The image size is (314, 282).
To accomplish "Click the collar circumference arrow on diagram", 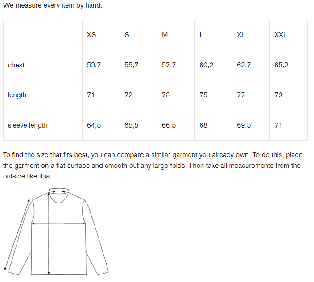I will tap(59, 191).
